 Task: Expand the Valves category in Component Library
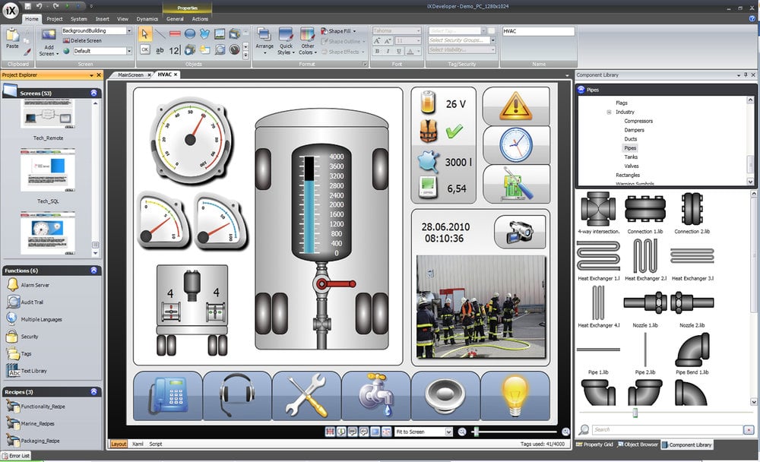(633, 166)
